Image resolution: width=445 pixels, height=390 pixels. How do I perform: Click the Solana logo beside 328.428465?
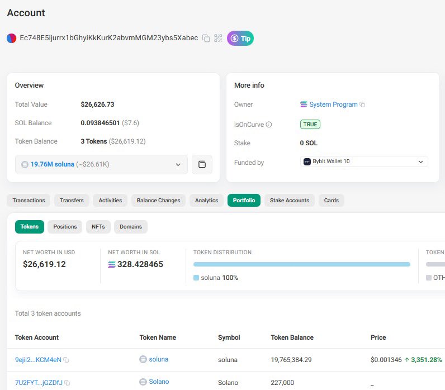coord(112,264)
